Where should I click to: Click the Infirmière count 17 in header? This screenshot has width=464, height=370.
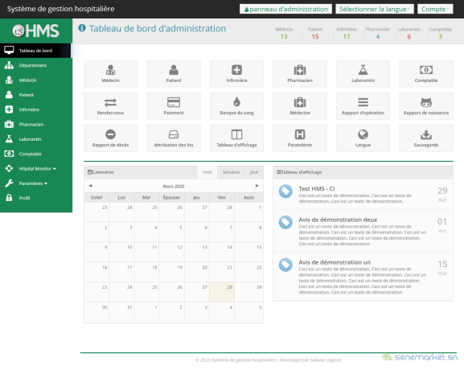pyautogui.click(x=347, y=37)
